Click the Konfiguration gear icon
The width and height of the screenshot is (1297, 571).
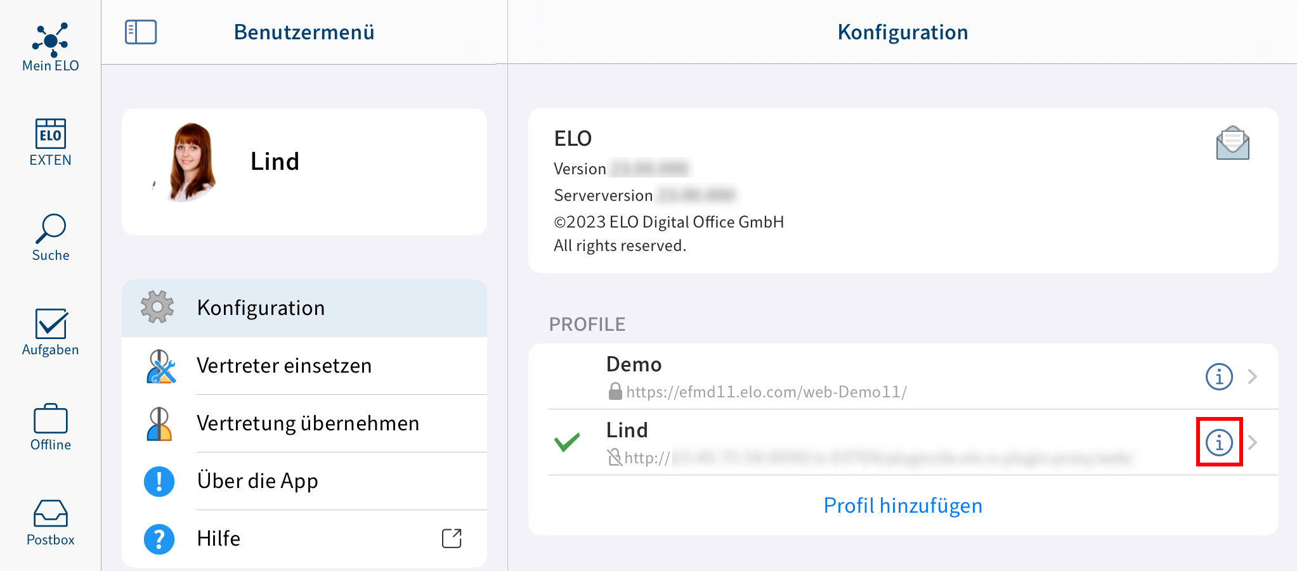[x=157, y=307]
